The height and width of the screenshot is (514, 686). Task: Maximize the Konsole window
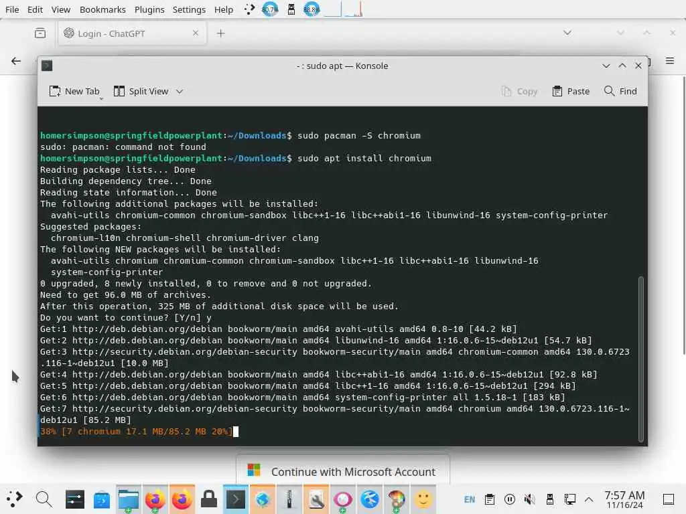click(x=622, y=66)
